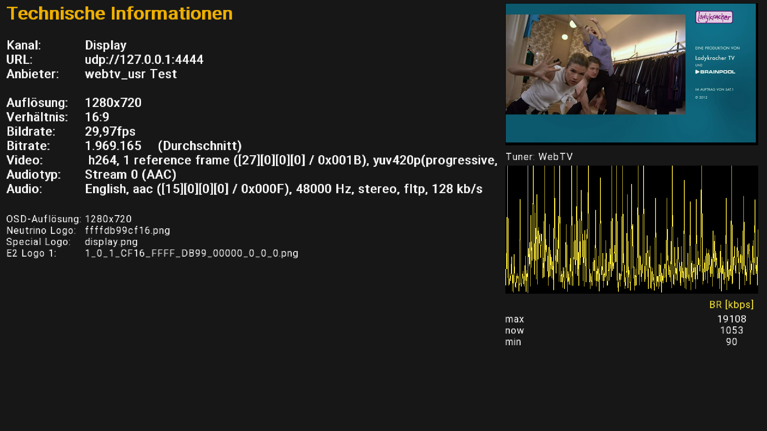
Task: Click the now bitrate value 1053
Action: tap(731, 330)
